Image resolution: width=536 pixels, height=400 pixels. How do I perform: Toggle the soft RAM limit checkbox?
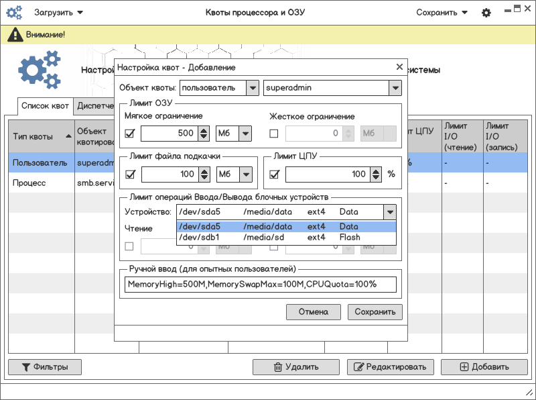[130, 134]
